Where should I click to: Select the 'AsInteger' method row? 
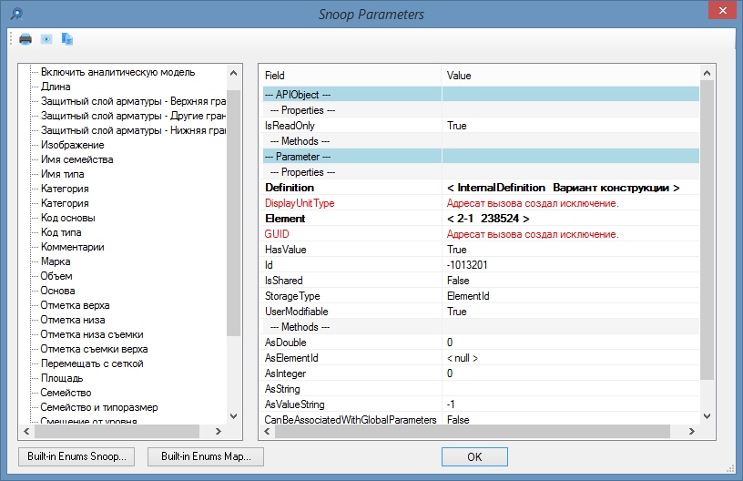[481, 374]
